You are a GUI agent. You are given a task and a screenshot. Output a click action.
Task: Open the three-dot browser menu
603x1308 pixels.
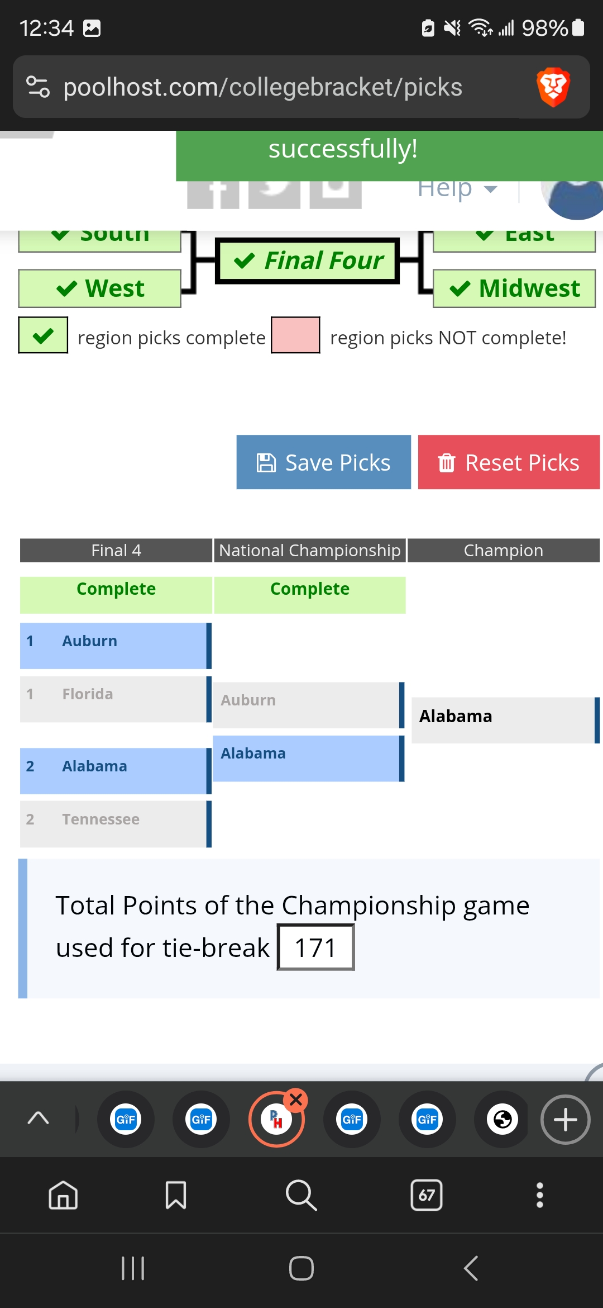pyautogui.click(x=539, y=1195)
